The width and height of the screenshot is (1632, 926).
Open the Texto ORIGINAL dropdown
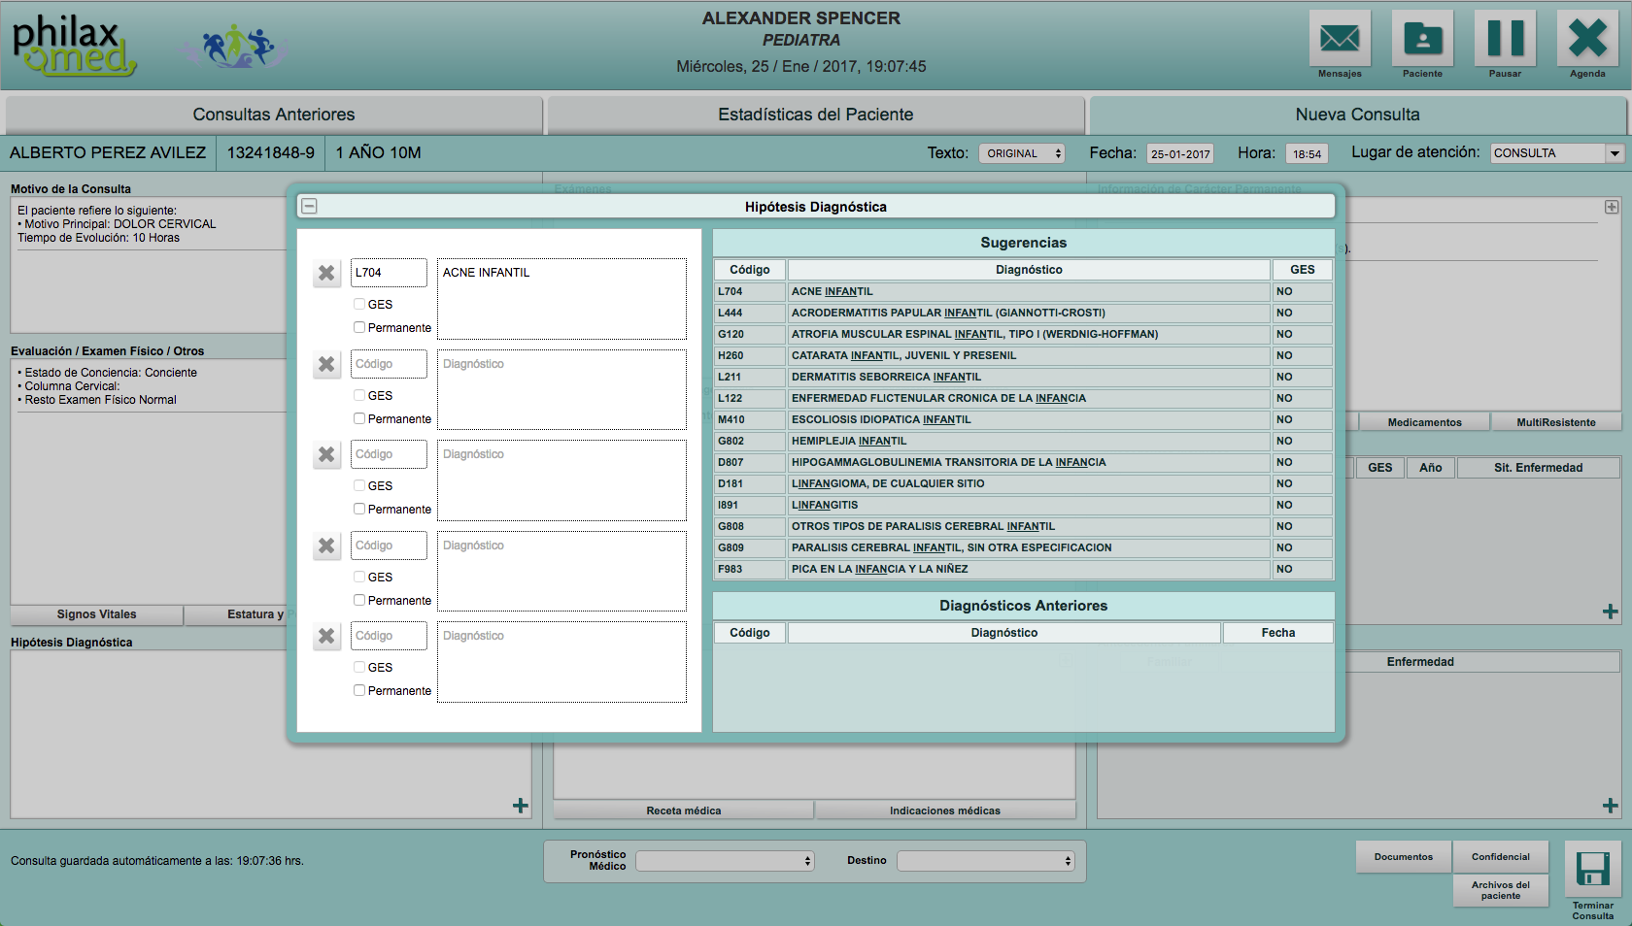(x=1022, y=153)
